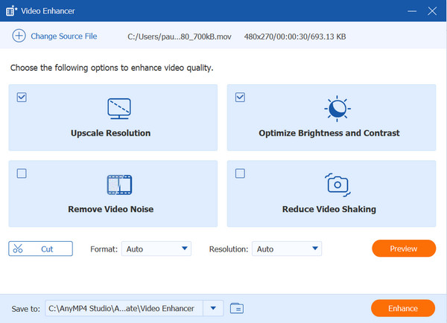
Task: Click the Upscale Resolution monitor icon
Action: pos(119,109)
